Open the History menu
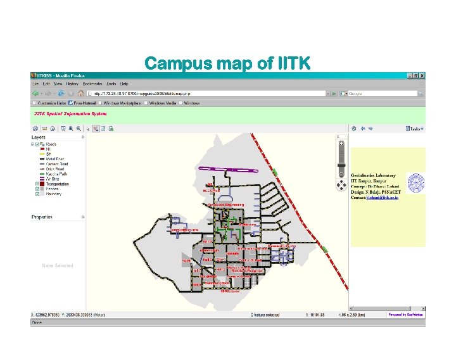The width and height of the screenshot is (456, 342). click(72, 84)
